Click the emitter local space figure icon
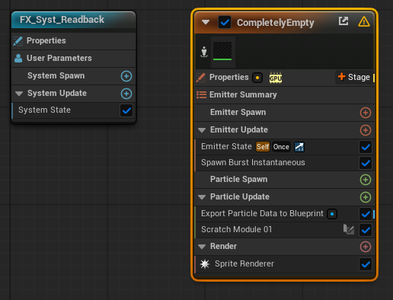Screen dimensions: 393x300 [x=204, y=52]
